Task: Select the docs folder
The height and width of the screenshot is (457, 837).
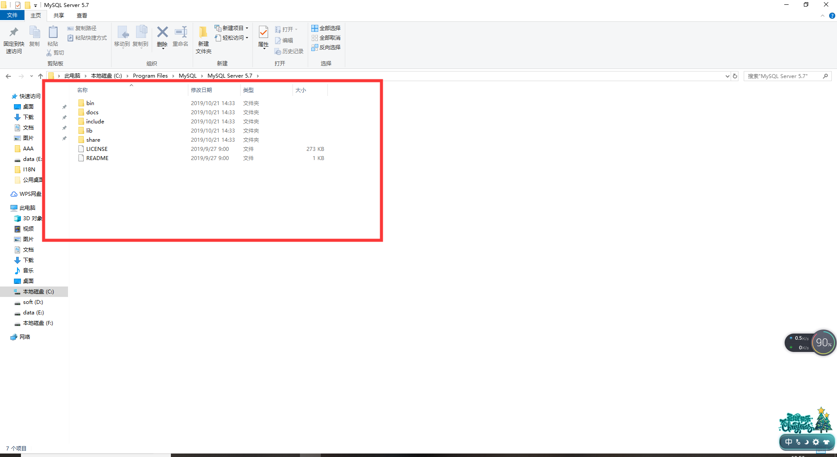Action: tap(92, 113)
